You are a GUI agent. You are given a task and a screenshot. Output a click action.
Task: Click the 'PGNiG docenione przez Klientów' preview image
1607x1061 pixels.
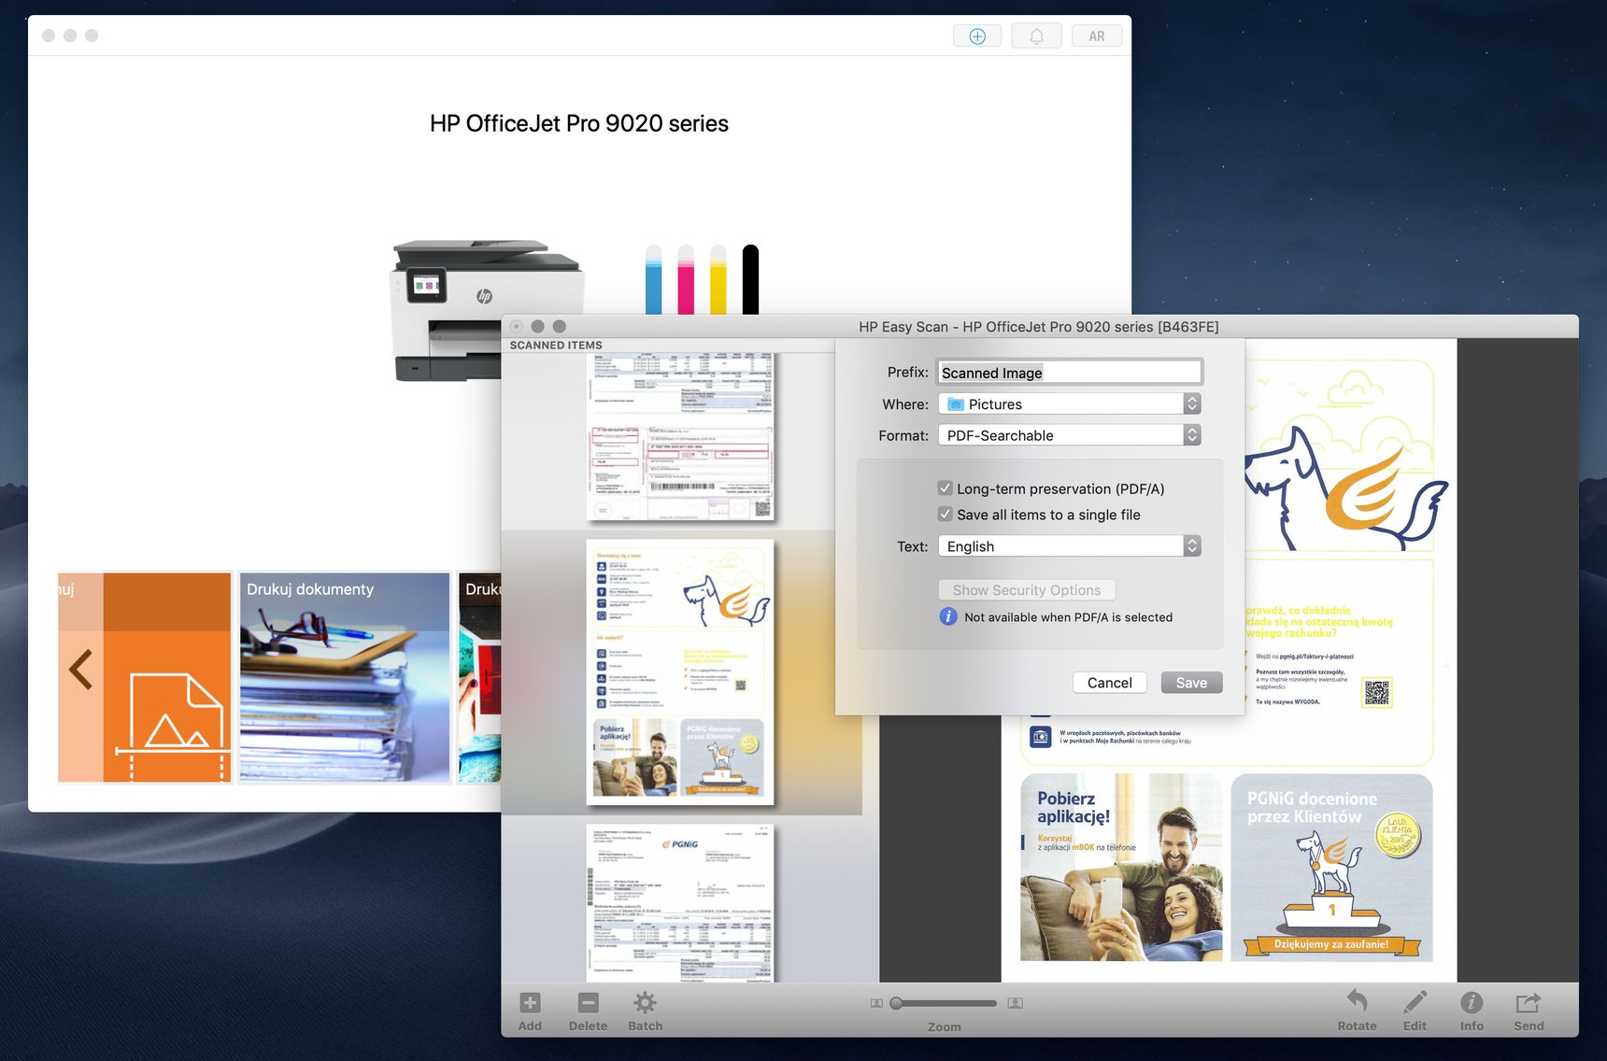coord(1331,868)
